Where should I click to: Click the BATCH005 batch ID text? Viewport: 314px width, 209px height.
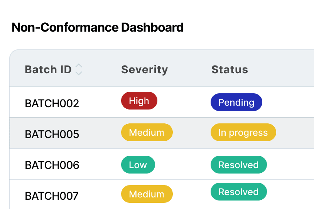[x=52, y=134]
